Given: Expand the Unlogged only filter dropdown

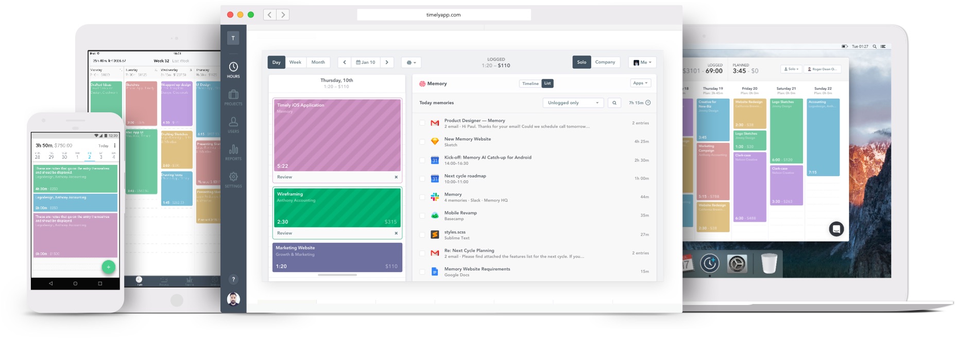Looking at the screenshot, I should click(x=573, y=103).
